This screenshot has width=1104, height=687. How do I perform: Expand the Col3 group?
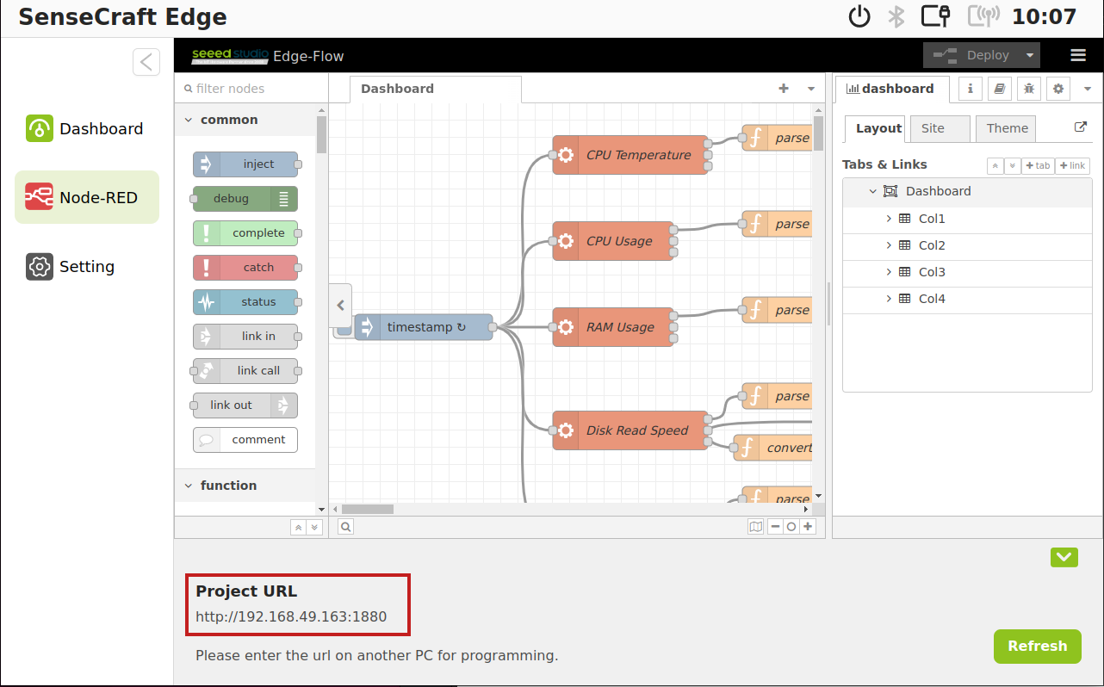889,272
